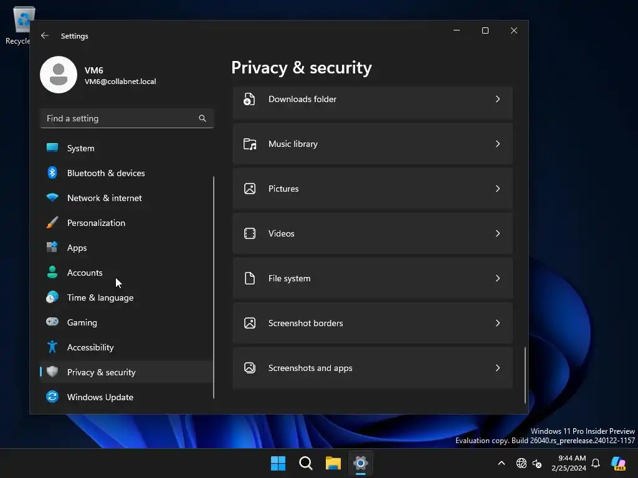Screen dimensions: 638x478
Task: Click the Privacy & security shield icon
Action: click(52, 372)
